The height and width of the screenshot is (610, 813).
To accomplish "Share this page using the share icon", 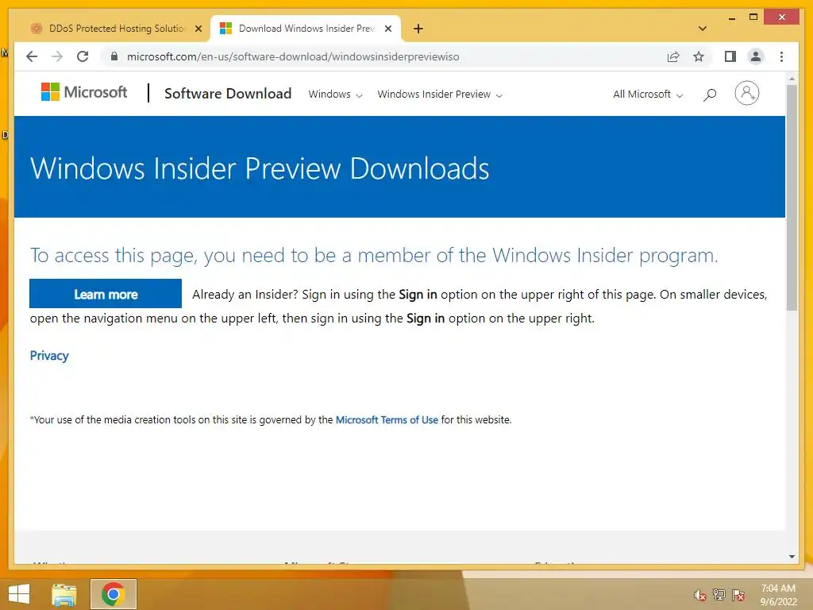I will pyautogui.click(x=673, y=56).
